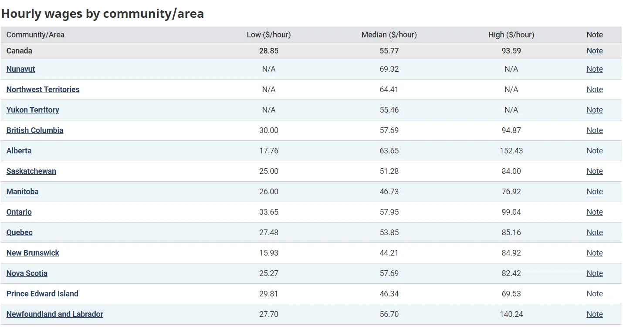View the Note for the Nunavut row

594,69
